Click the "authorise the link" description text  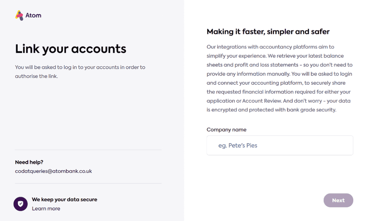(36, 76)
